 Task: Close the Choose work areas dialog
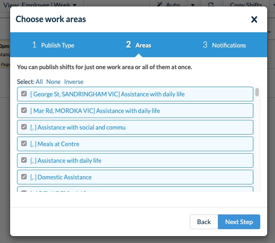pos(254,19)
